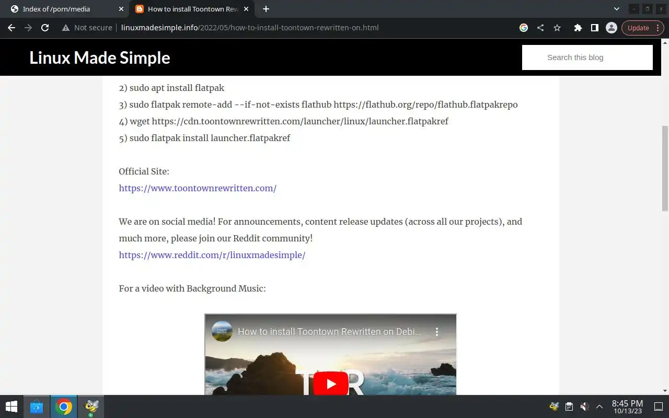Click the address bar URL
The image size is (669, 418).
(250, 28)
